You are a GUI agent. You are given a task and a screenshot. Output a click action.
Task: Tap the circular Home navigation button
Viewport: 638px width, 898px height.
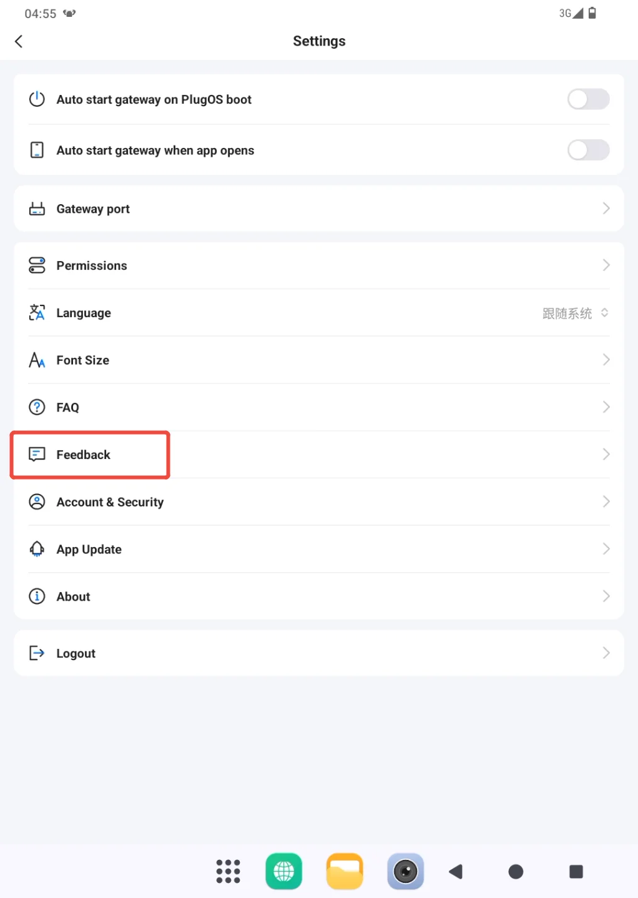pyautogui.click(x=516, y=871)
